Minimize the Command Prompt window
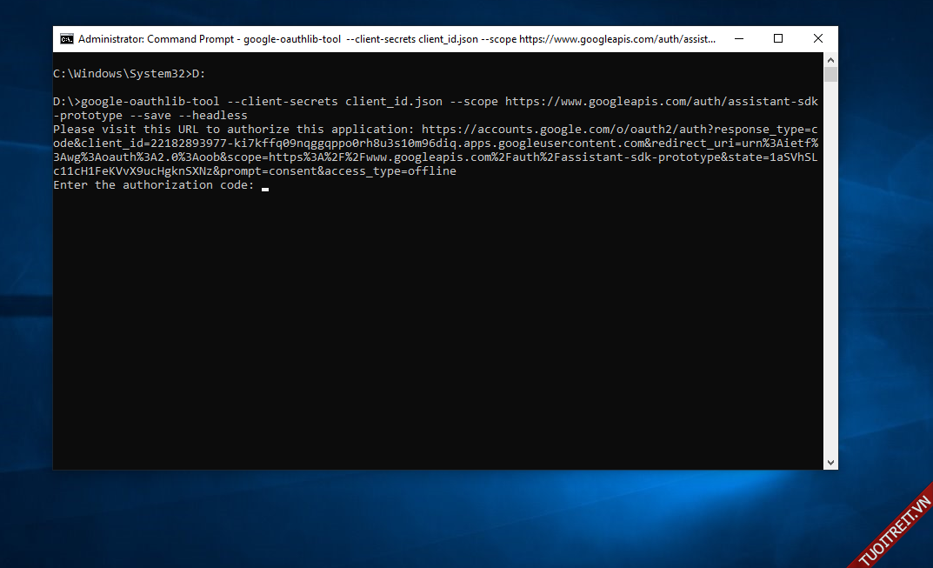Viewport: 933px width, 568px height. [738, 39]
